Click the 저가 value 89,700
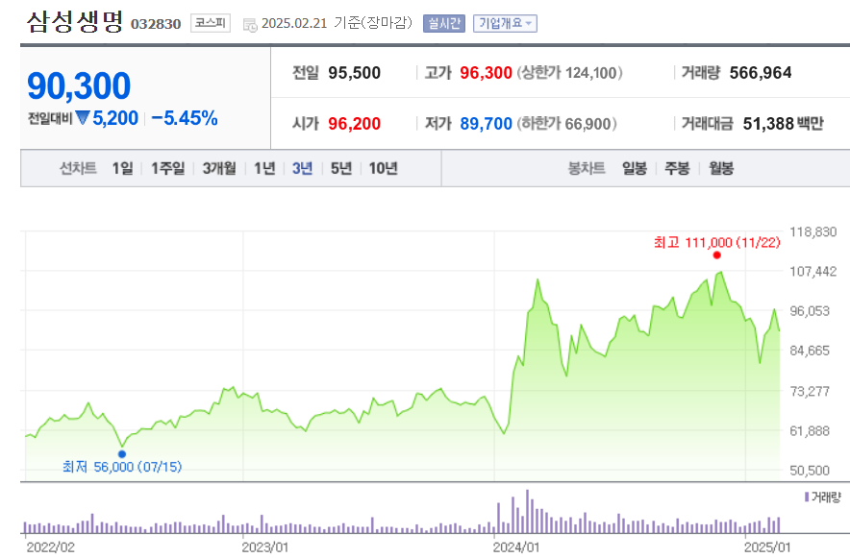The width and height of the screenshot is (850, 558). pos(486,124)
